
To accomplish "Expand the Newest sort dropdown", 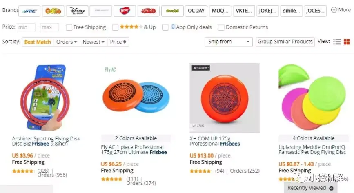I will pyautogui.click(x=94, y=42).
